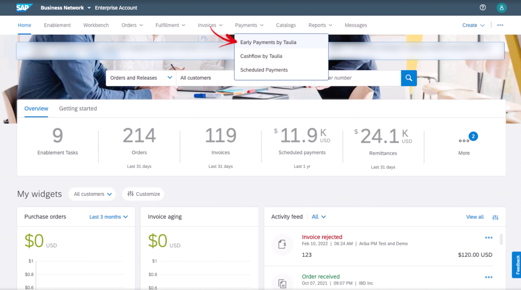Select Early Payments by Taulia
This screenshot has height=290, width=521.
(x=281, y=42)
